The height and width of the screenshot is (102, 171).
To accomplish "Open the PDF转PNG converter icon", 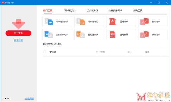I will click(81, 21).
